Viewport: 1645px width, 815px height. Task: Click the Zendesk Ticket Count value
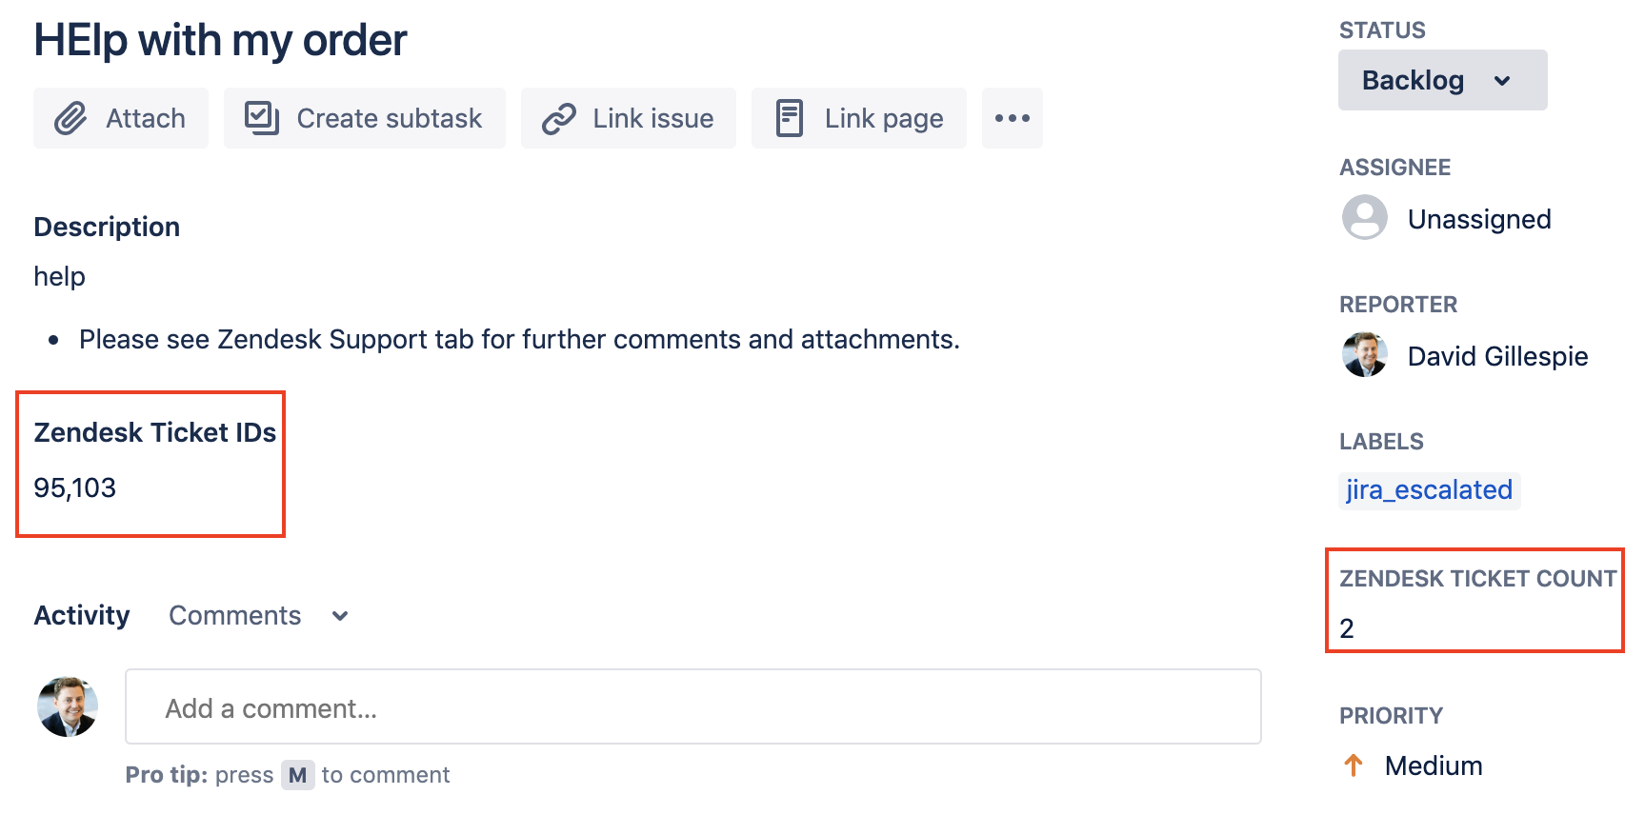coord(1347,628)
